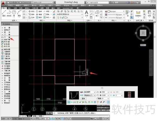Open the 编辑(E) menu

point(18,5)
